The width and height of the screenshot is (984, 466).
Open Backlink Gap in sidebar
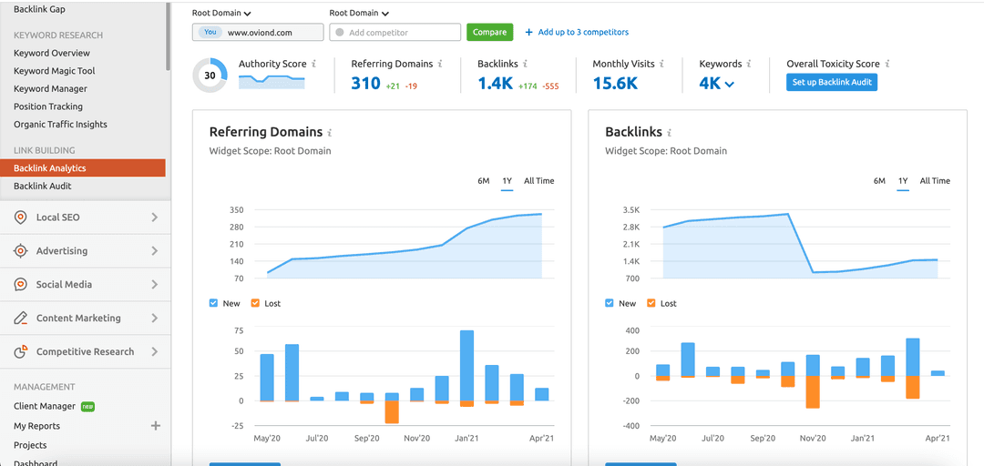click(39, 9)
